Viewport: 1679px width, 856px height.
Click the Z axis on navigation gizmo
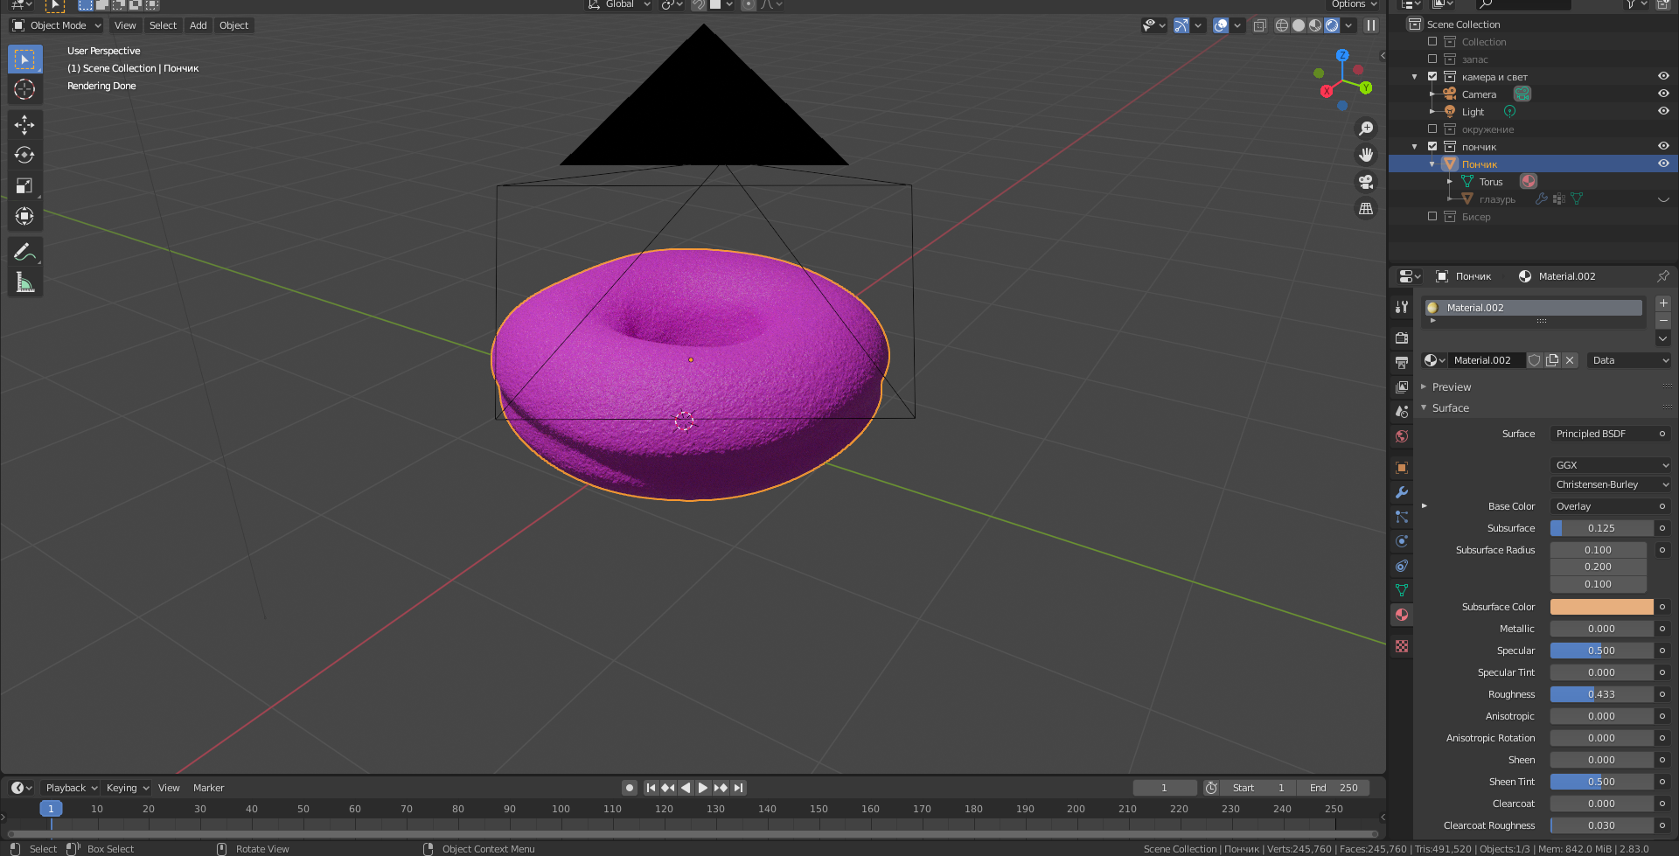point(1342,55)
